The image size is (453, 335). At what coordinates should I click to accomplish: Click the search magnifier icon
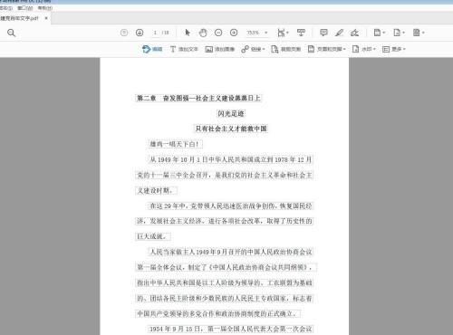pos(11,33)
